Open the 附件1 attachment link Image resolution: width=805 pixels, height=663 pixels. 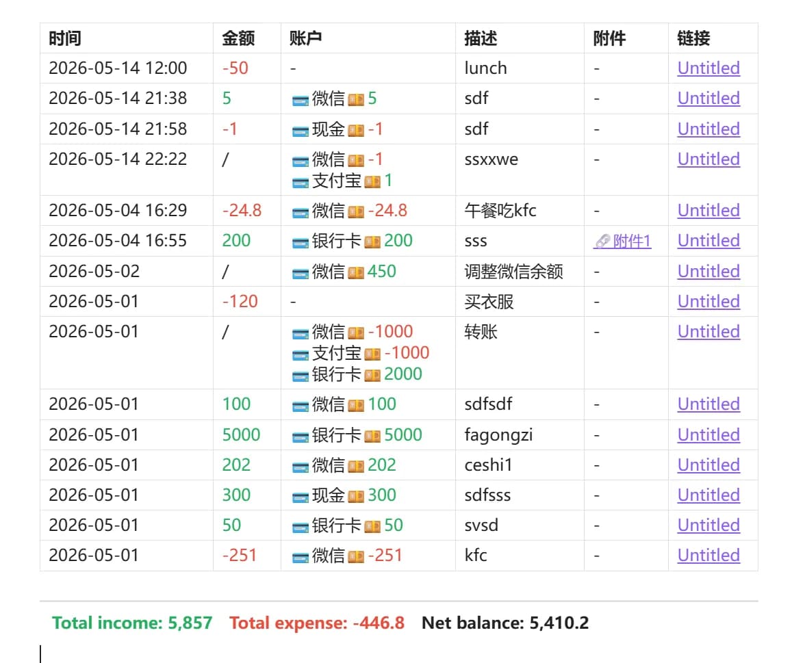[x=622, y=241]
